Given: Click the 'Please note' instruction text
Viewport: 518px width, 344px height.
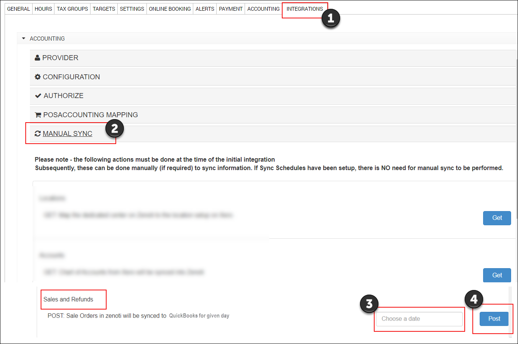Looking at the screenshot, I should 269,164.
